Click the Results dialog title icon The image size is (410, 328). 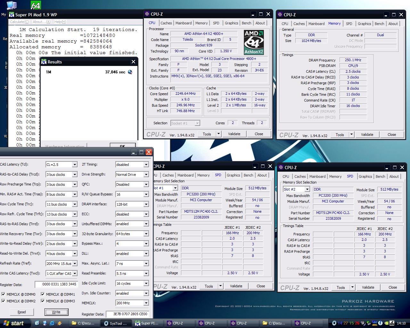(44, 62)
